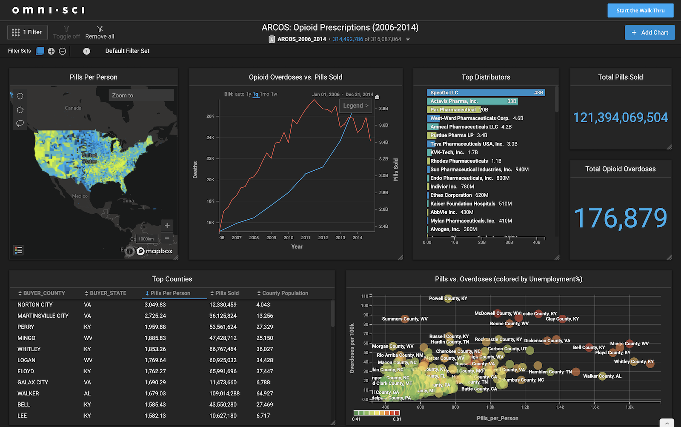Zoom out the map with minus button

click(167, 238)
